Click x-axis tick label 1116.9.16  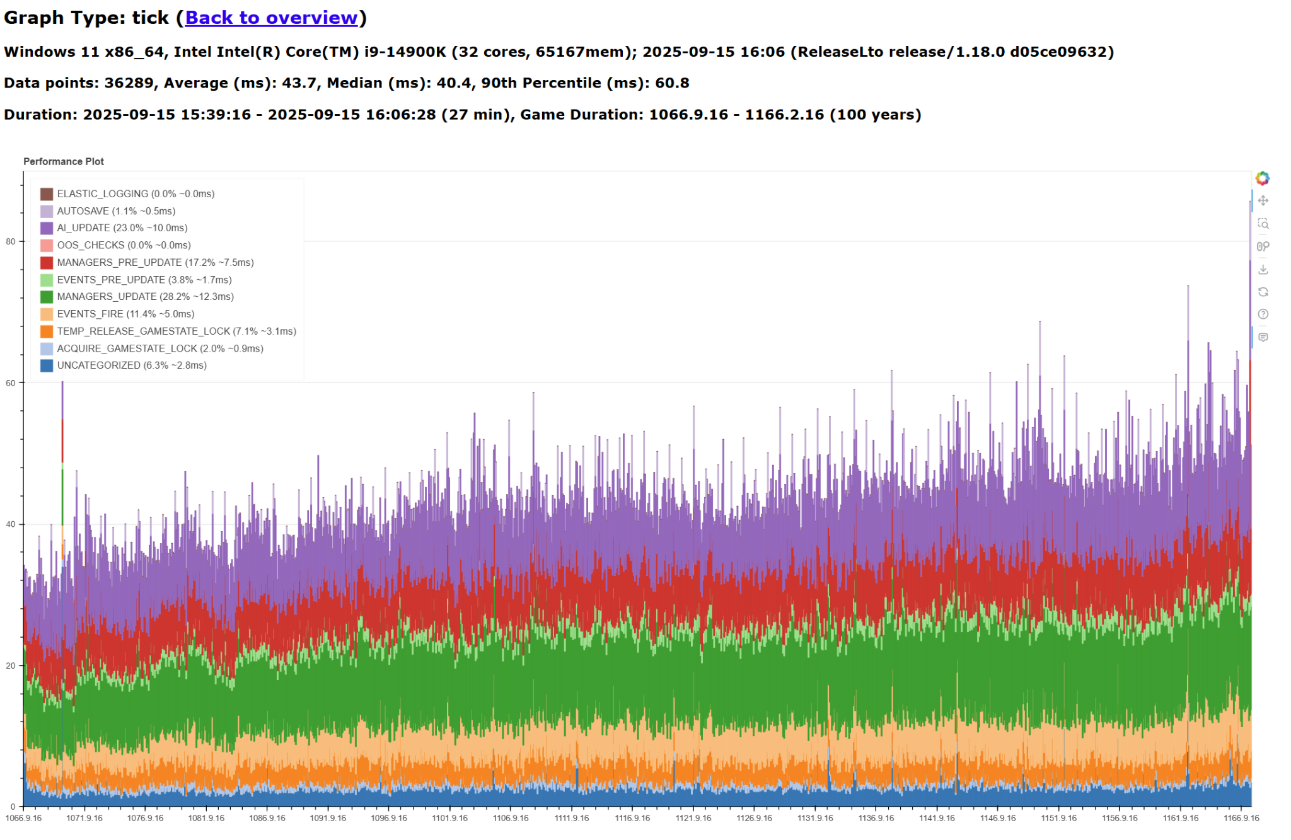632,818
